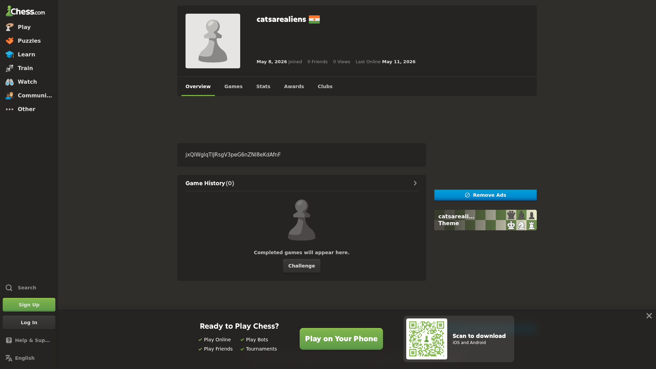This screenshot has height=369, width=656.
Task: Switch to the Stats tab
Action: coord(263,86)
